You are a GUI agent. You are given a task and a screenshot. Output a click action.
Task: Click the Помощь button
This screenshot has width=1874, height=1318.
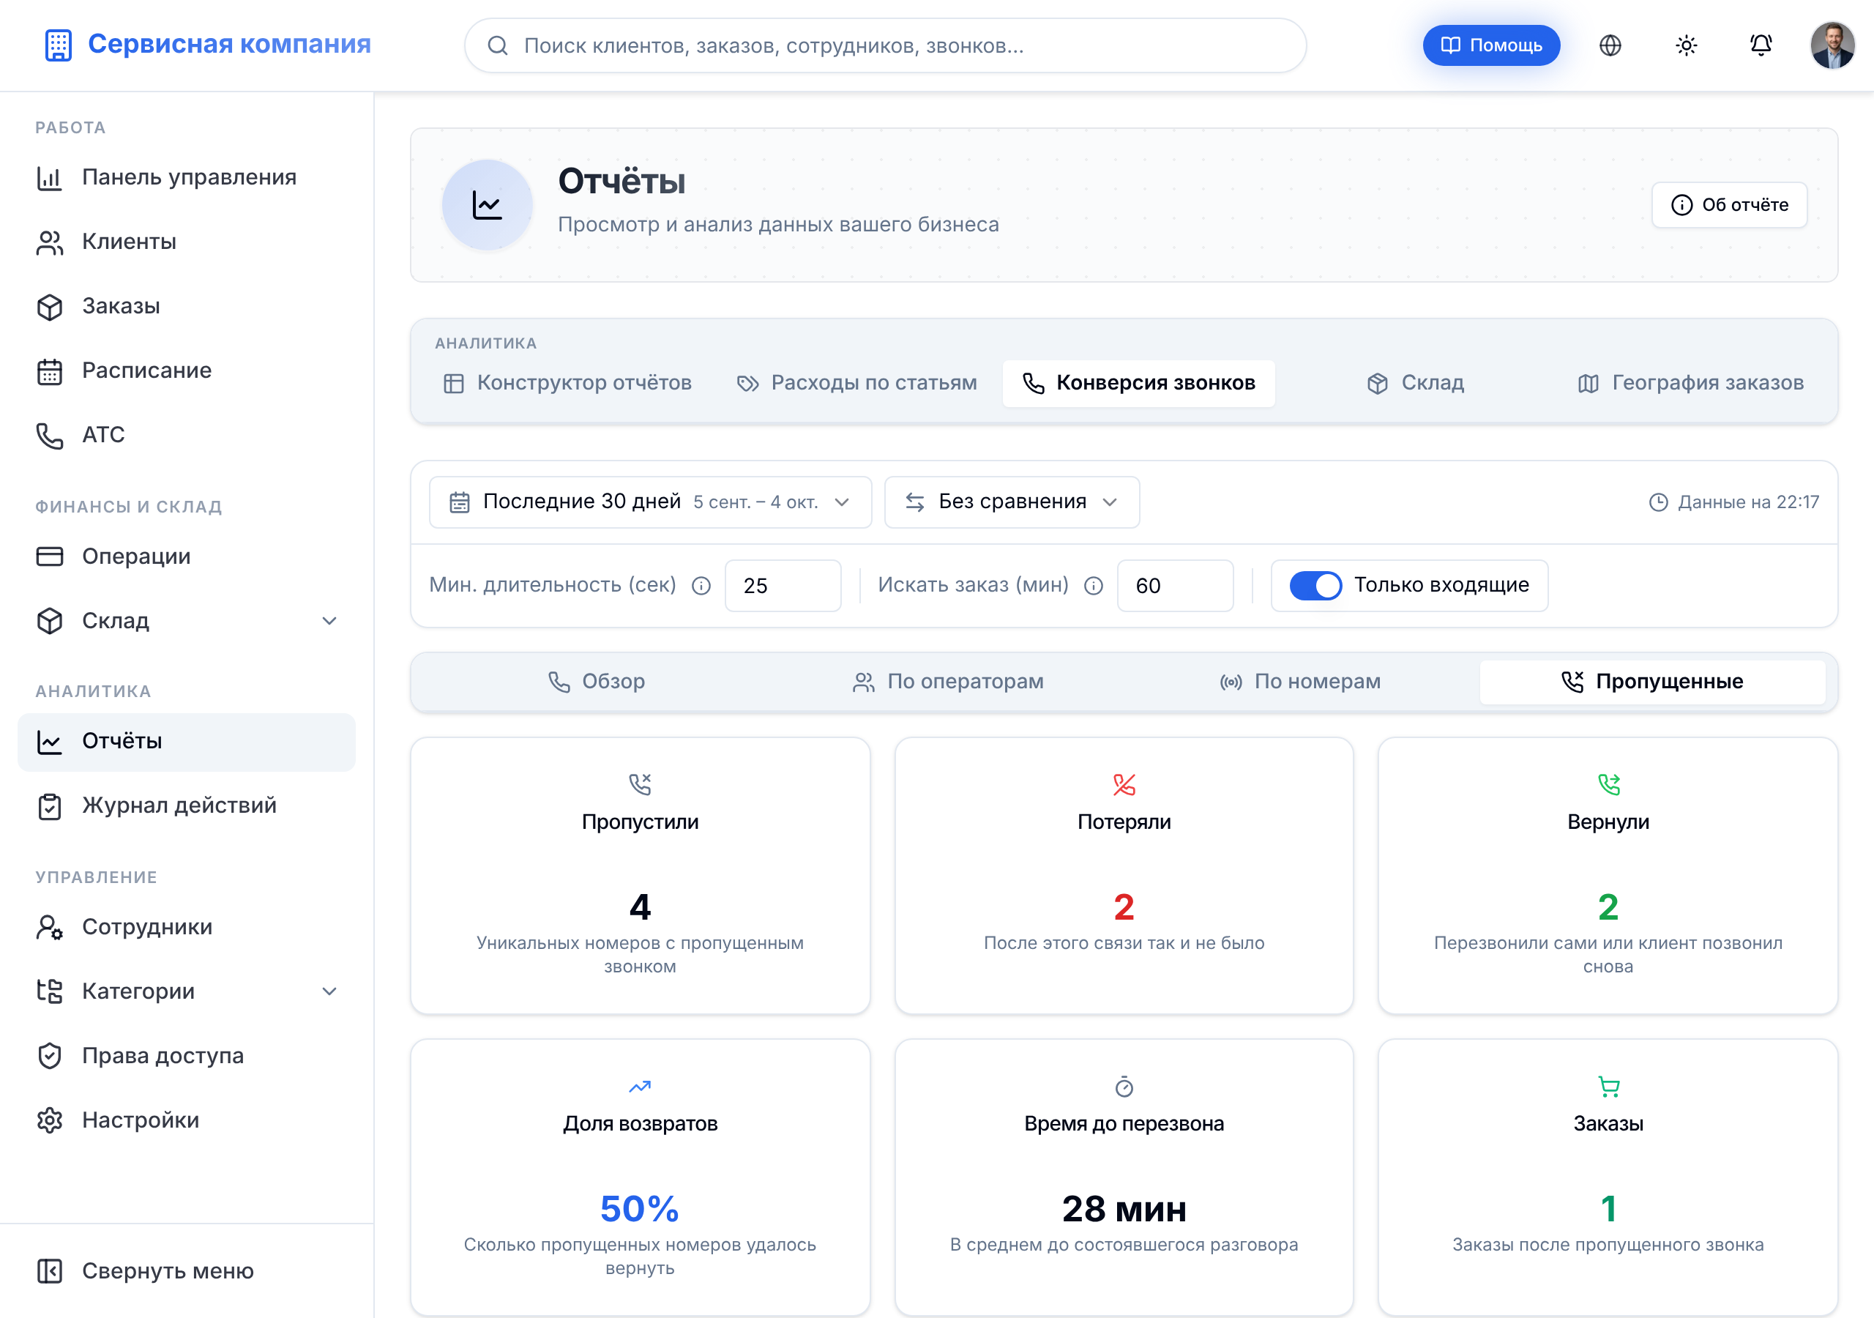pyautogui.click(x=1490, y=45)
